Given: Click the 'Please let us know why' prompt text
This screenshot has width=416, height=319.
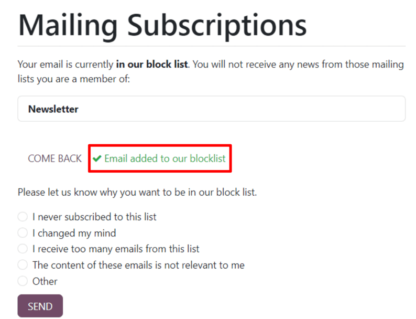Looking at the screenshot, I should tap(137, 192).
